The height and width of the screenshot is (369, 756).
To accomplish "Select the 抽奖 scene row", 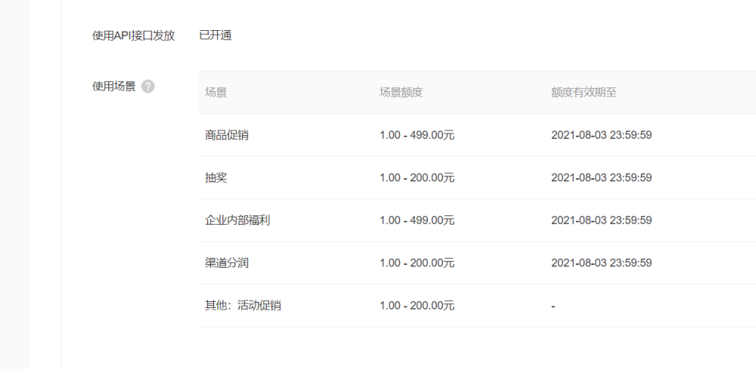I will point(477,178).
